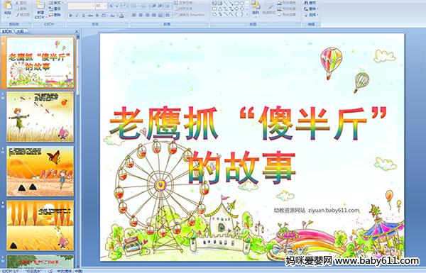Toggle Bold text formatting

tap(70, 16)
